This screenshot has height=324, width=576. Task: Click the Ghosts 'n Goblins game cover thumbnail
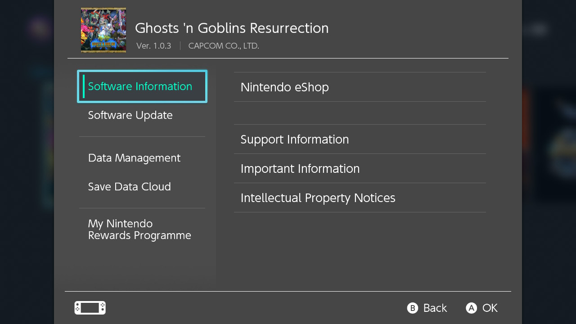(103, 30)
